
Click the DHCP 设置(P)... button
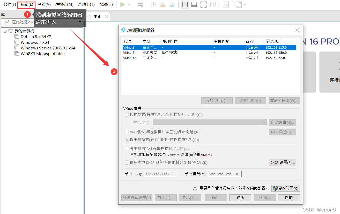tap(283, 163)
